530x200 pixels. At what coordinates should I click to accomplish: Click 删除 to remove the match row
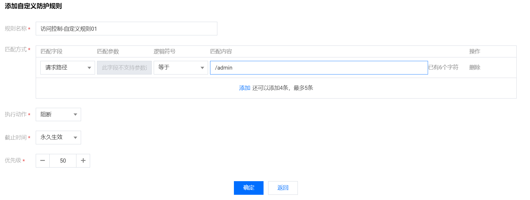click(475, 67)
